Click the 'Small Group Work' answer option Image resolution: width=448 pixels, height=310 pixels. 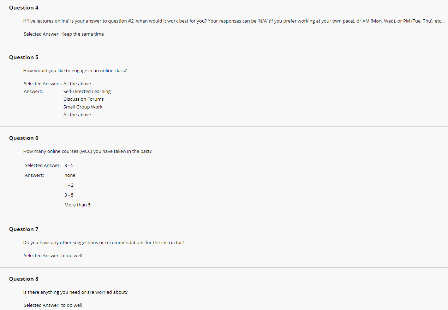[83, 107]
